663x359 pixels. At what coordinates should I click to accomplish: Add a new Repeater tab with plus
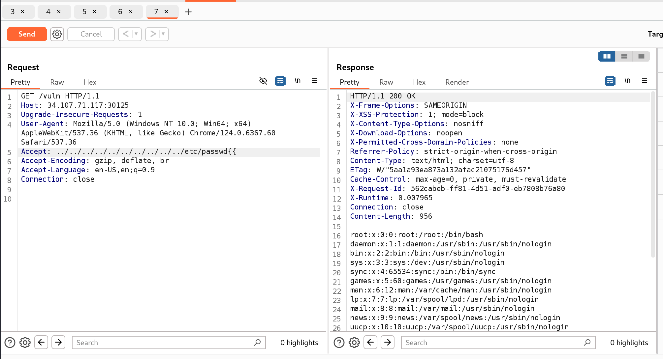pyautogui.click(x=188, y=12)
